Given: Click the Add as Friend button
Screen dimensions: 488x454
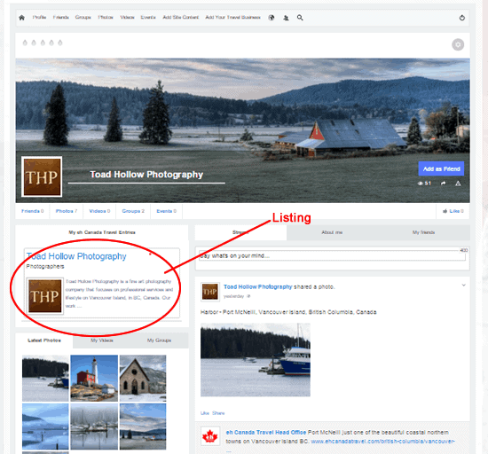Looking at the screenshot, I should (441, 168).
